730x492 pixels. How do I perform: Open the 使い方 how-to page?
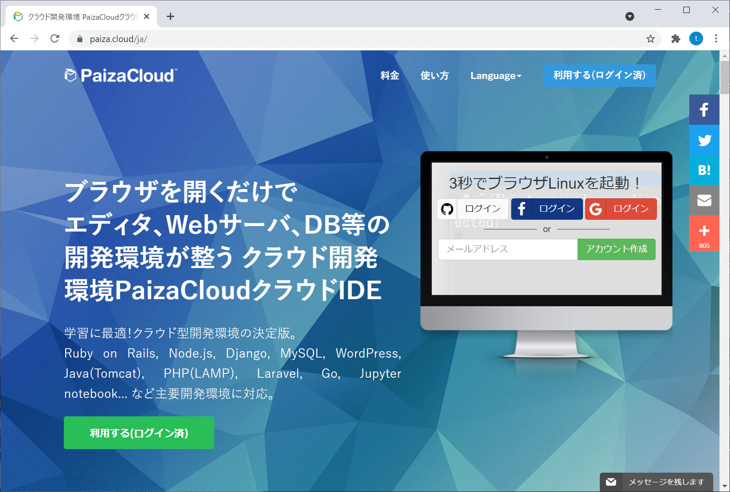(435, 76)
